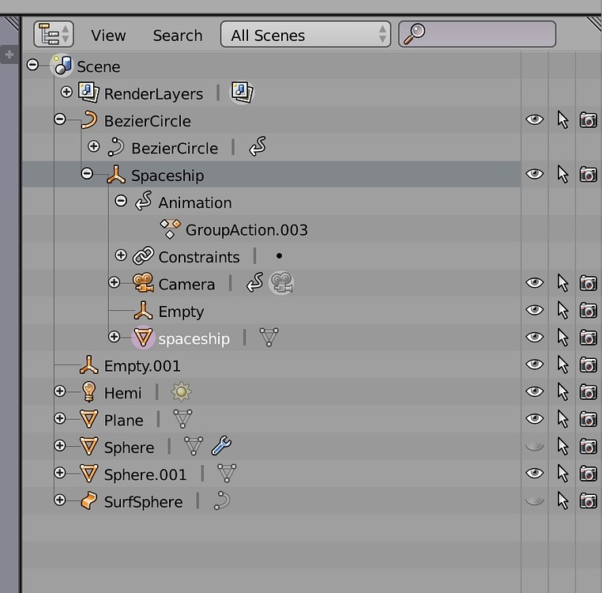602x593 pixels.
Task: Click the Hemi lamp bulb icon
Action: [89, 391]
